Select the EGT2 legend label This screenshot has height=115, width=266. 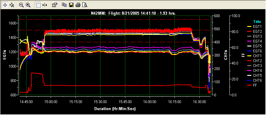(257, 32)
